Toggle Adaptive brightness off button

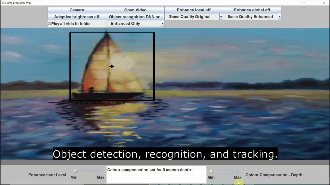[77, 17]
